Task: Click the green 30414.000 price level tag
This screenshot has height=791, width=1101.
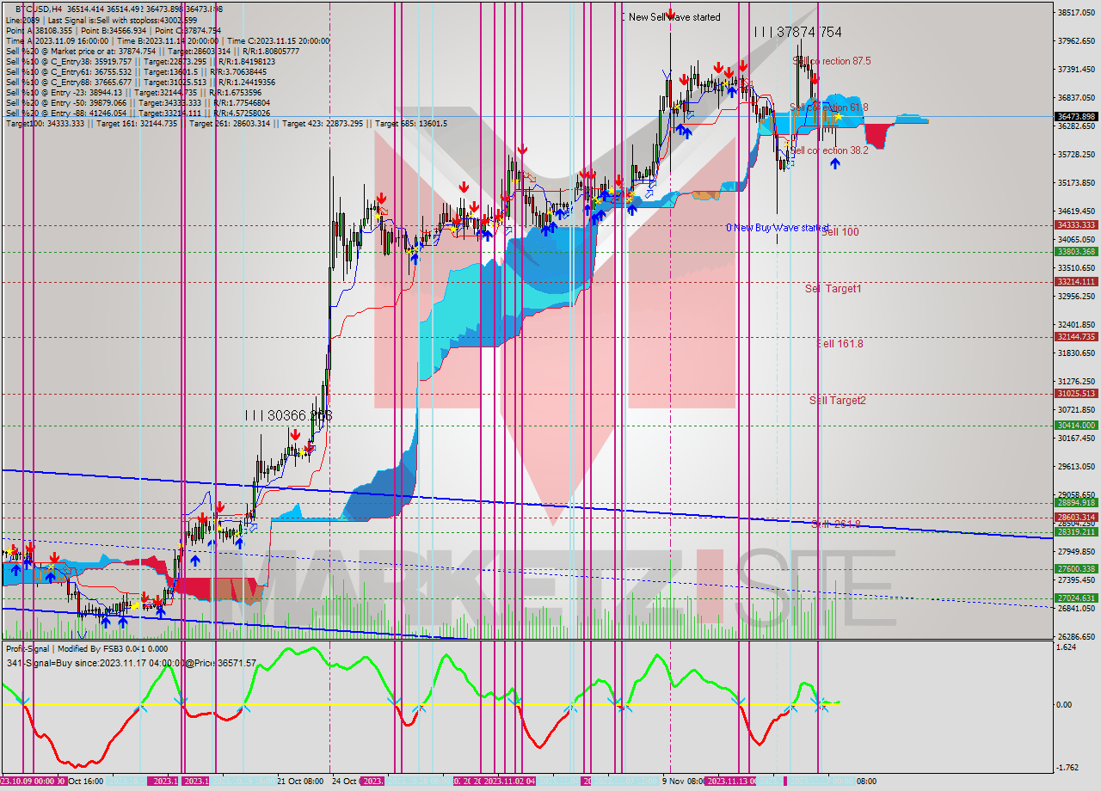Action: tap(1076, 426)
